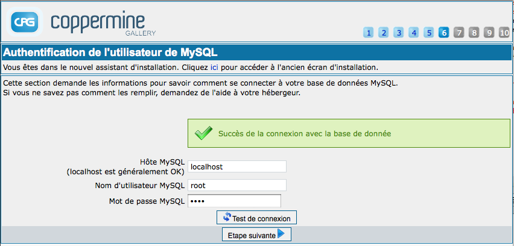
Task: Select installation step 4 indicator
Action: tap(413, 33)
